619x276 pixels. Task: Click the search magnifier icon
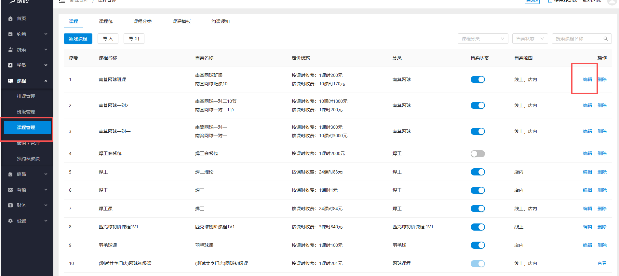(606, 39)
